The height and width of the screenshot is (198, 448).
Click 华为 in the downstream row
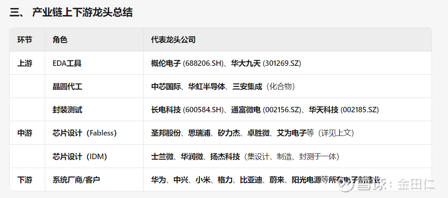158,180
